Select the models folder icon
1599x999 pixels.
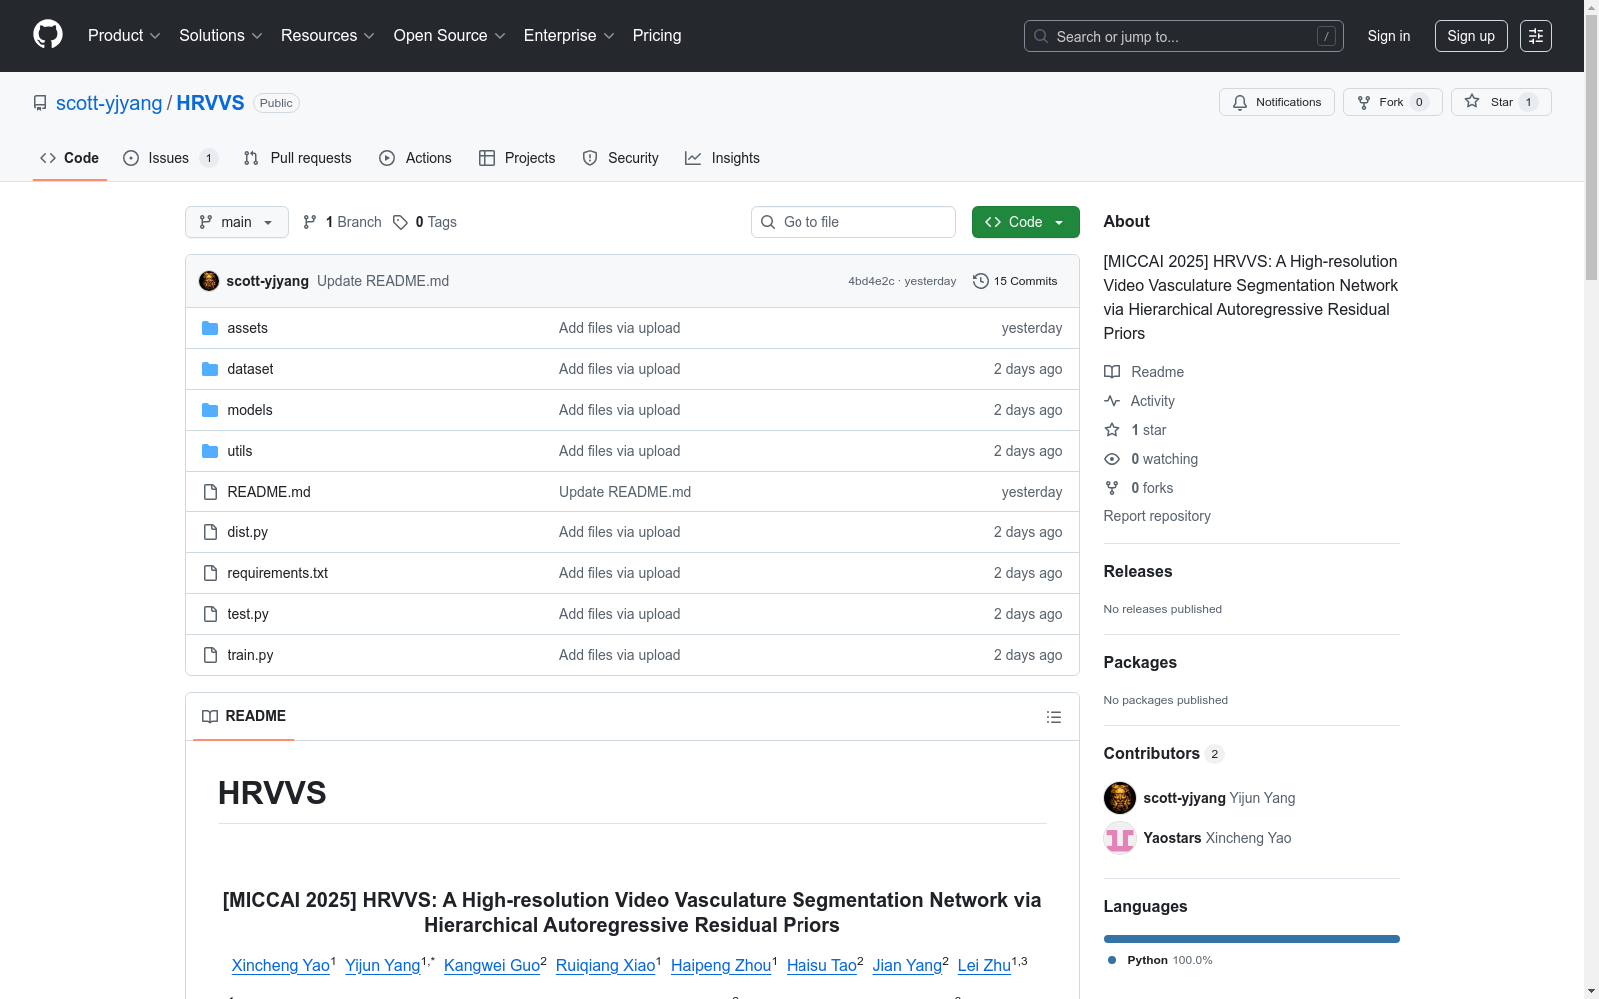[210, 410]
